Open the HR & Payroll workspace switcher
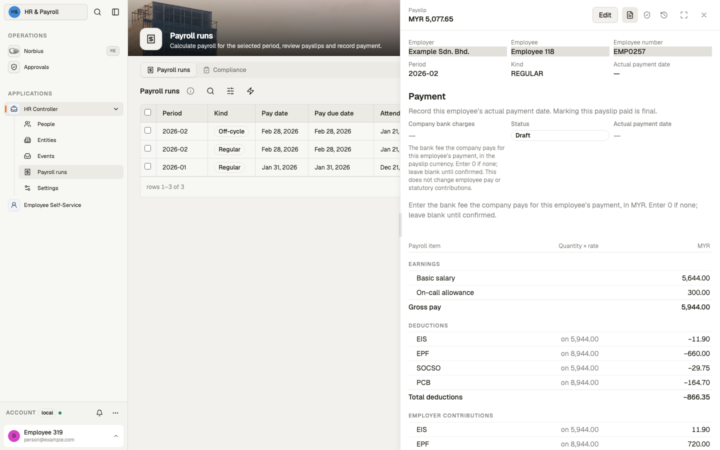 (x=46, y=12)
